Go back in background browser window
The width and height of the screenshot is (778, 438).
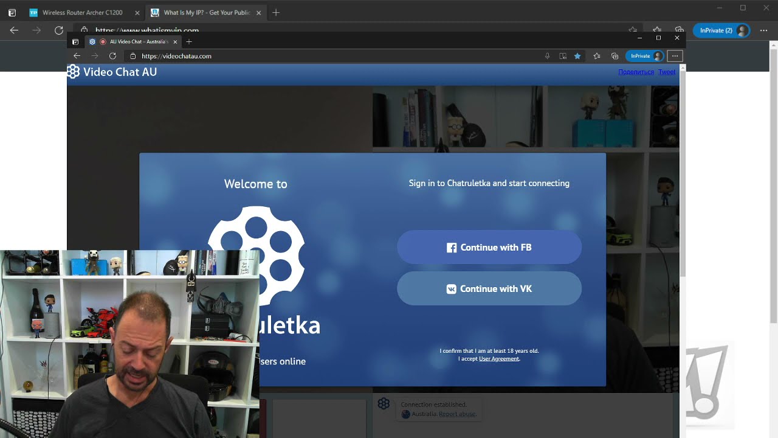pyautogui.click(x=15, y=30)
